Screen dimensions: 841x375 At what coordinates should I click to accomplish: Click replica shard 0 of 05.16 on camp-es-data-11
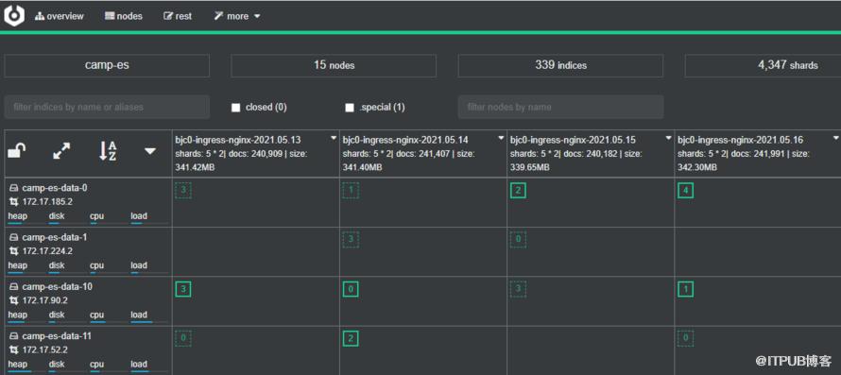[685, 338]
